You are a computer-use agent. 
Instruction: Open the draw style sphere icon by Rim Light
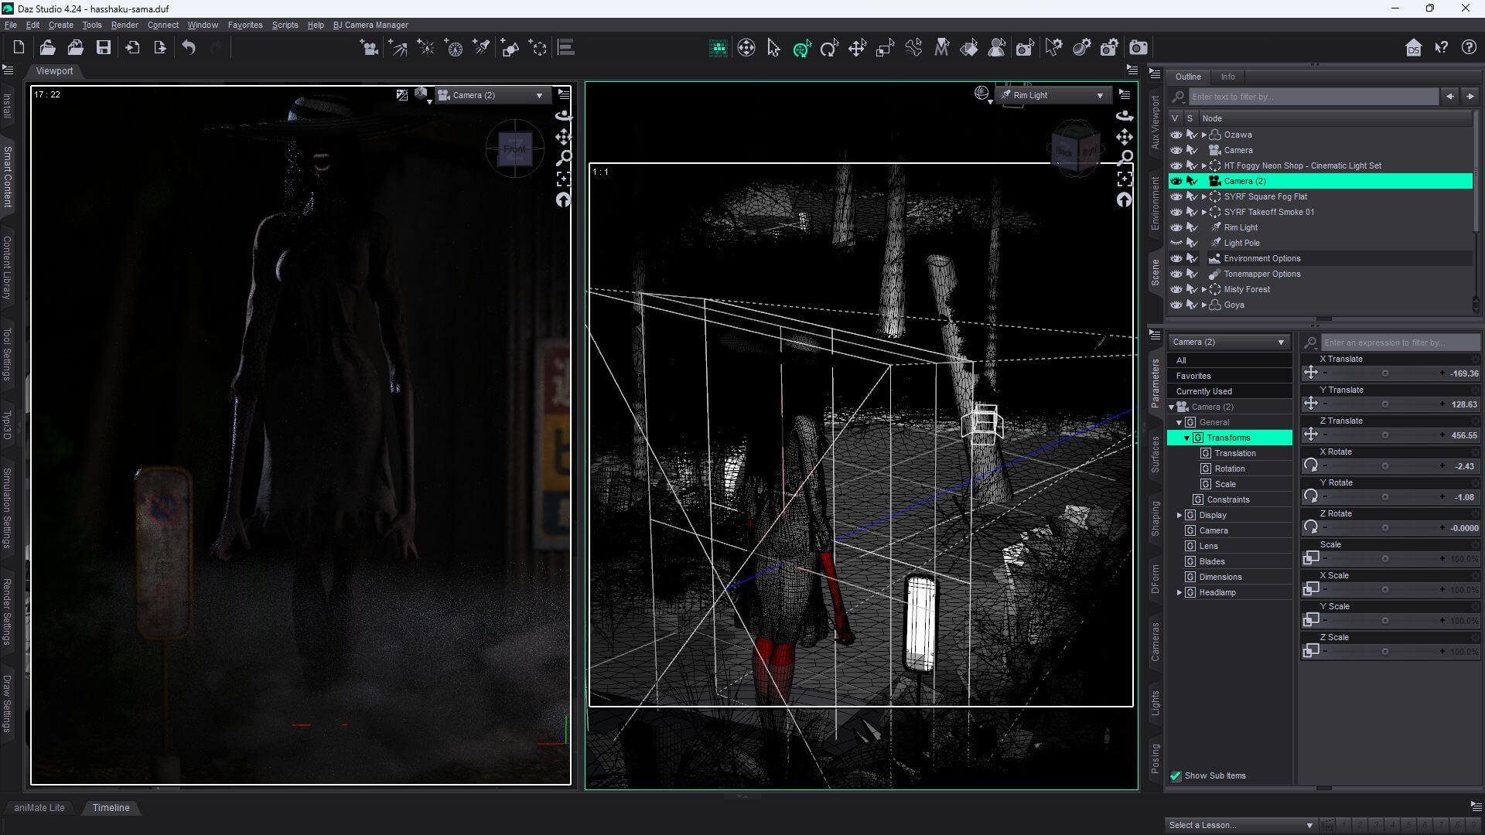(x=982, y=94)
